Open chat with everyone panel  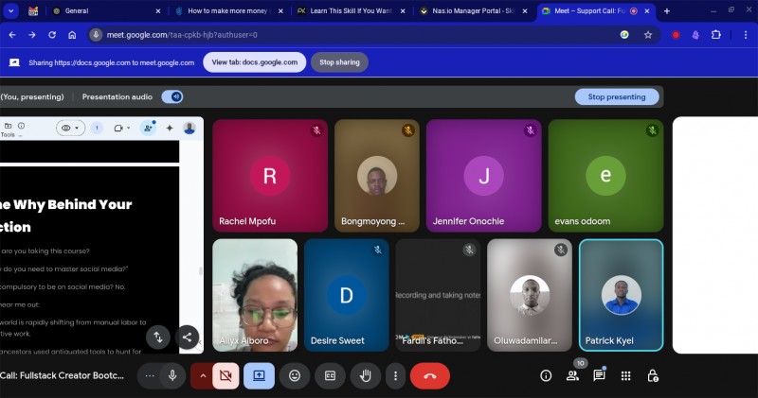tap(599, 375)
